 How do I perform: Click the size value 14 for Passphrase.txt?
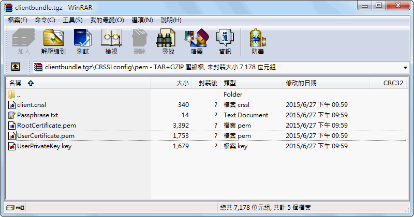185,115
